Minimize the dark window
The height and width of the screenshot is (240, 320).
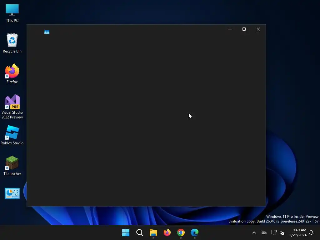[230, 29]
